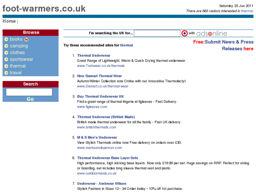
Task: Click 'British made thermal underwear' description
Action: point(129,122)
